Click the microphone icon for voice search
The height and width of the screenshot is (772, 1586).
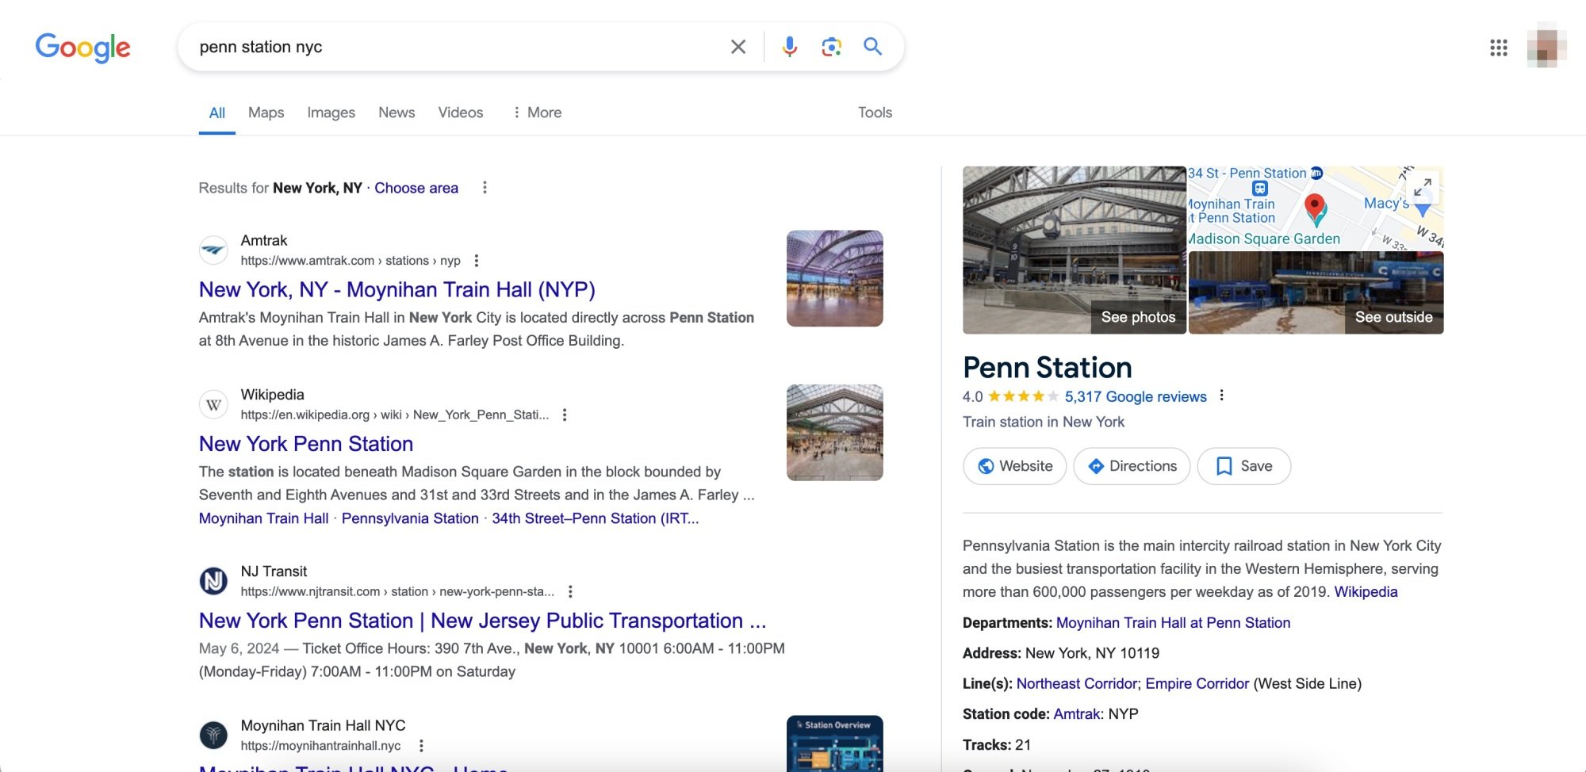[789, 46]
